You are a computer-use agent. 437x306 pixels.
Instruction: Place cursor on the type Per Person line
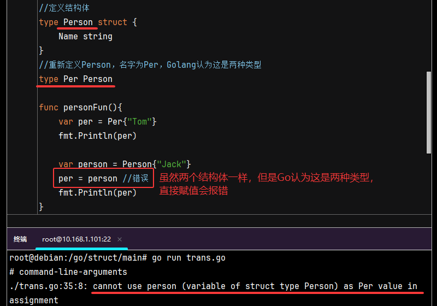(75, 79)
